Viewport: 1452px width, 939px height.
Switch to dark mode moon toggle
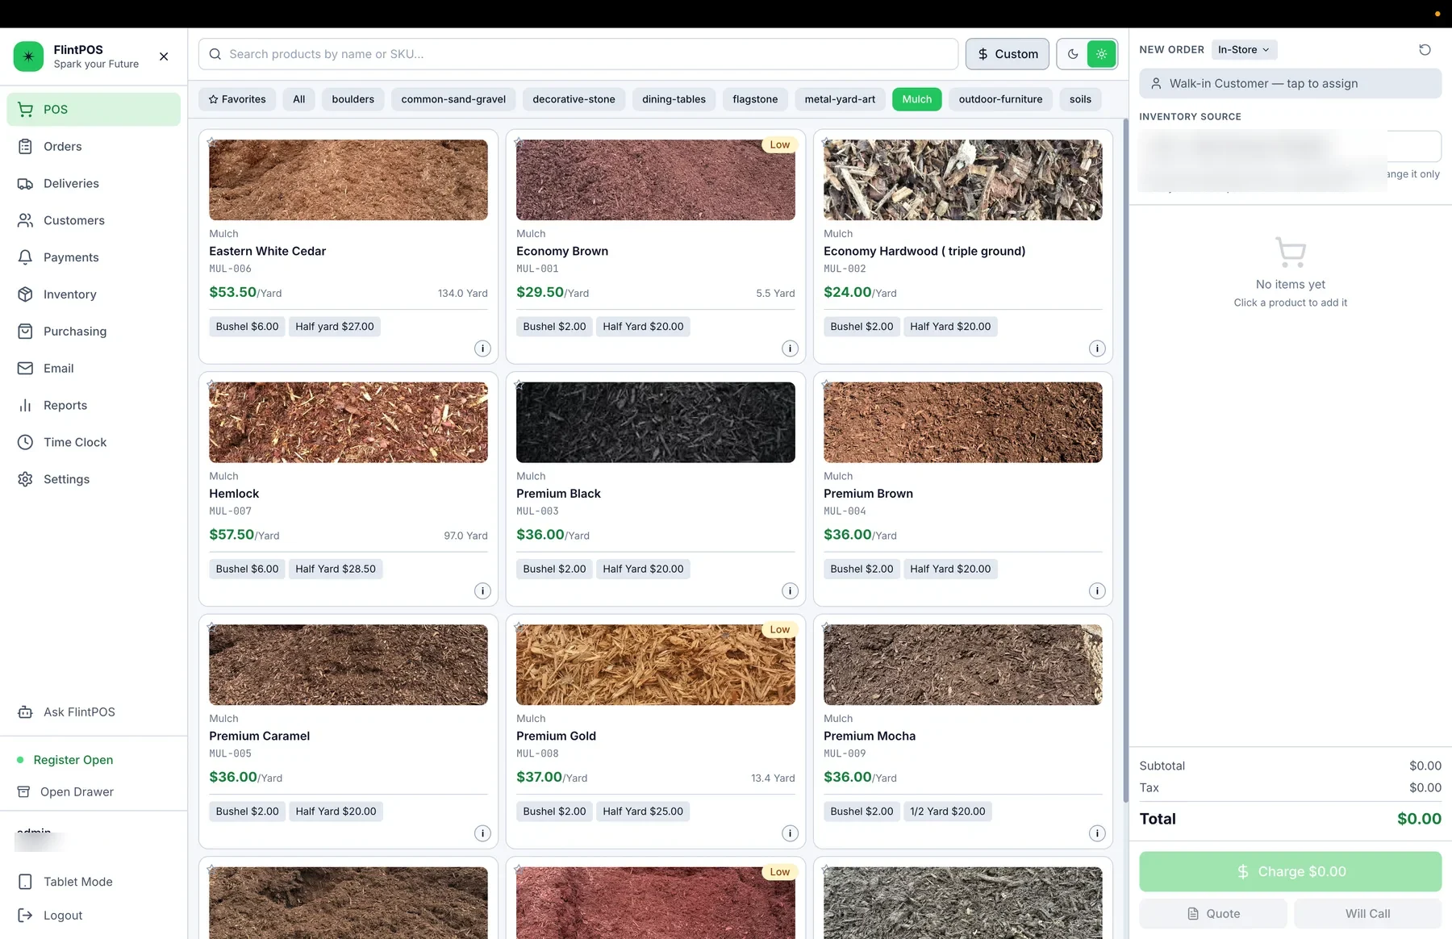(1073, 54)
